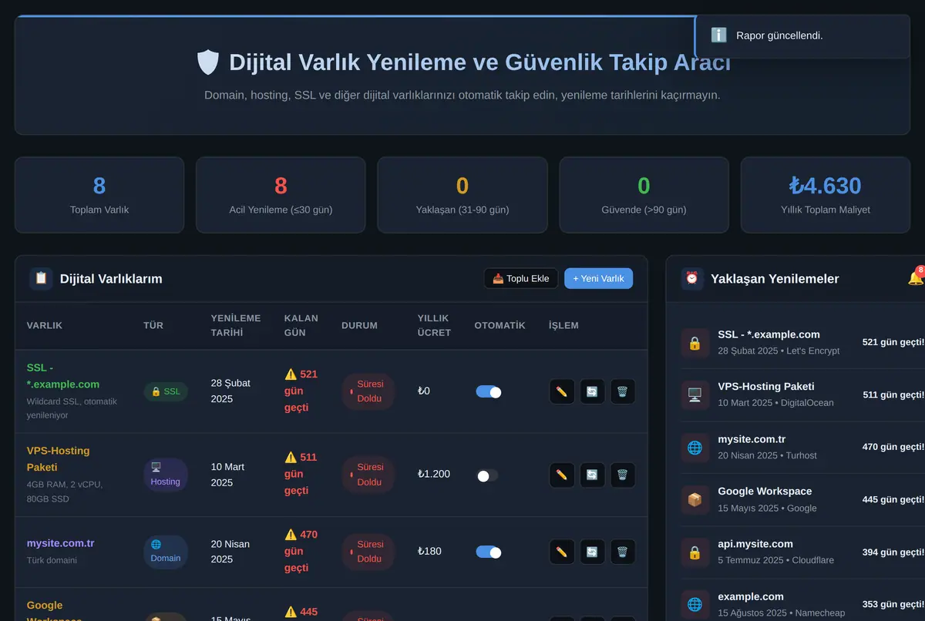This screenshot has height=621, width=925.
Task: Delete the VPS-Hosting Paketi row
Action: [x=623, y=475]
